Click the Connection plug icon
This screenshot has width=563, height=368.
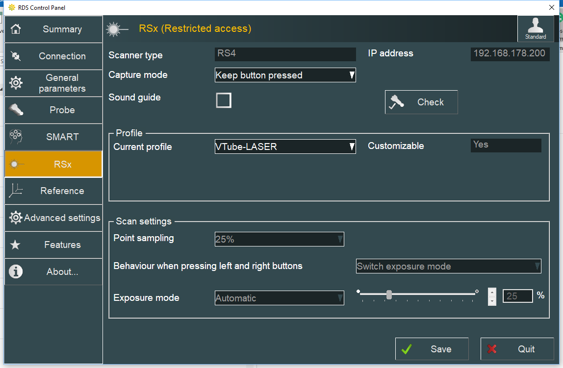pyautogui.click(x=16, y=56)
